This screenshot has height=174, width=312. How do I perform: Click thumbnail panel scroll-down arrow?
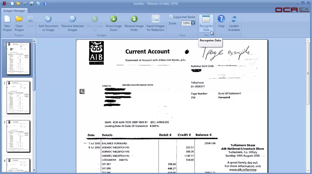(x=34, y=170)
